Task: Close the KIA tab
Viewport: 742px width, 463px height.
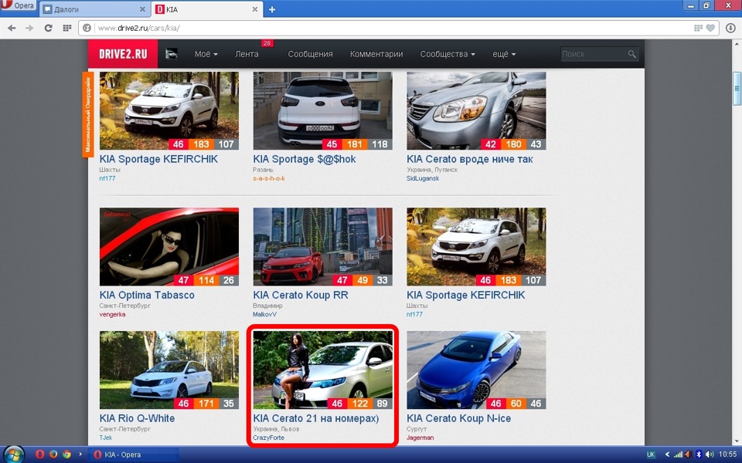Action: click(x=254, y=9)
